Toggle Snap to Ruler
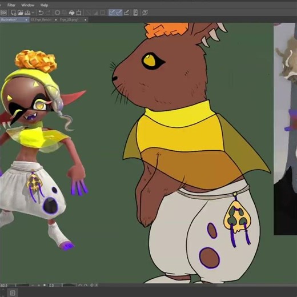This screenshot has width=297, height=297. click(112, 13)
